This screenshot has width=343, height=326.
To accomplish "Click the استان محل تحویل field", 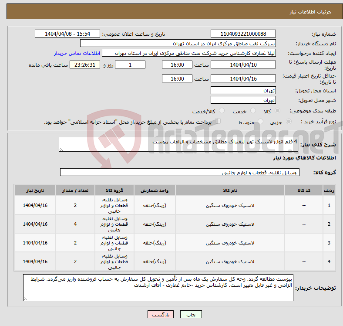I will (x=243, y=90).
